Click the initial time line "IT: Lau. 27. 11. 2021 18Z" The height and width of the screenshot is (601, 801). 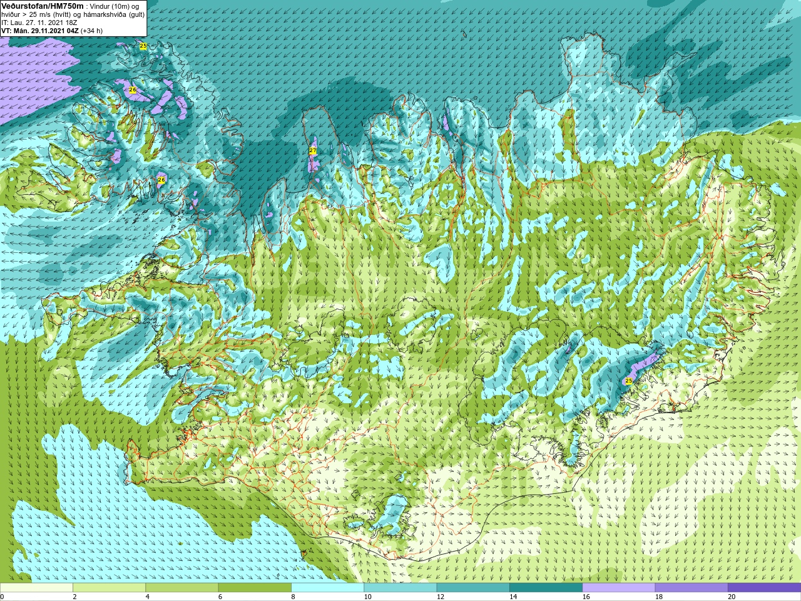pos(39,23)
